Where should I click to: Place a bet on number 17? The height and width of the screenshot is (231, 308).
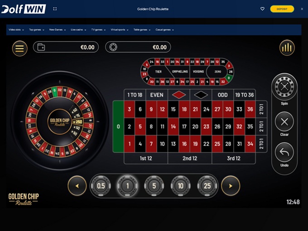pos(184,127)
